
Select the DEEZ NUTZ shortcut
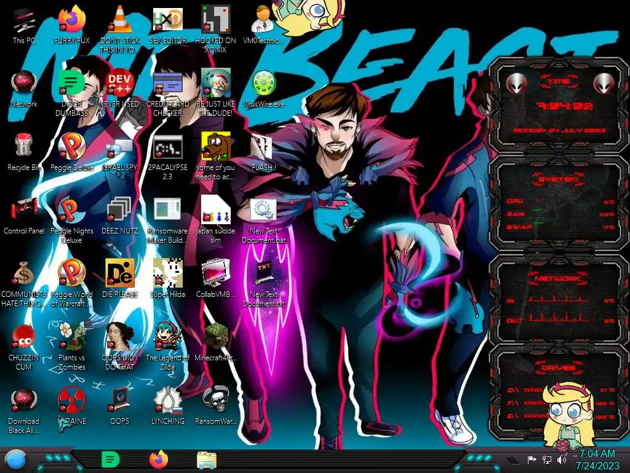coord(120,216)
